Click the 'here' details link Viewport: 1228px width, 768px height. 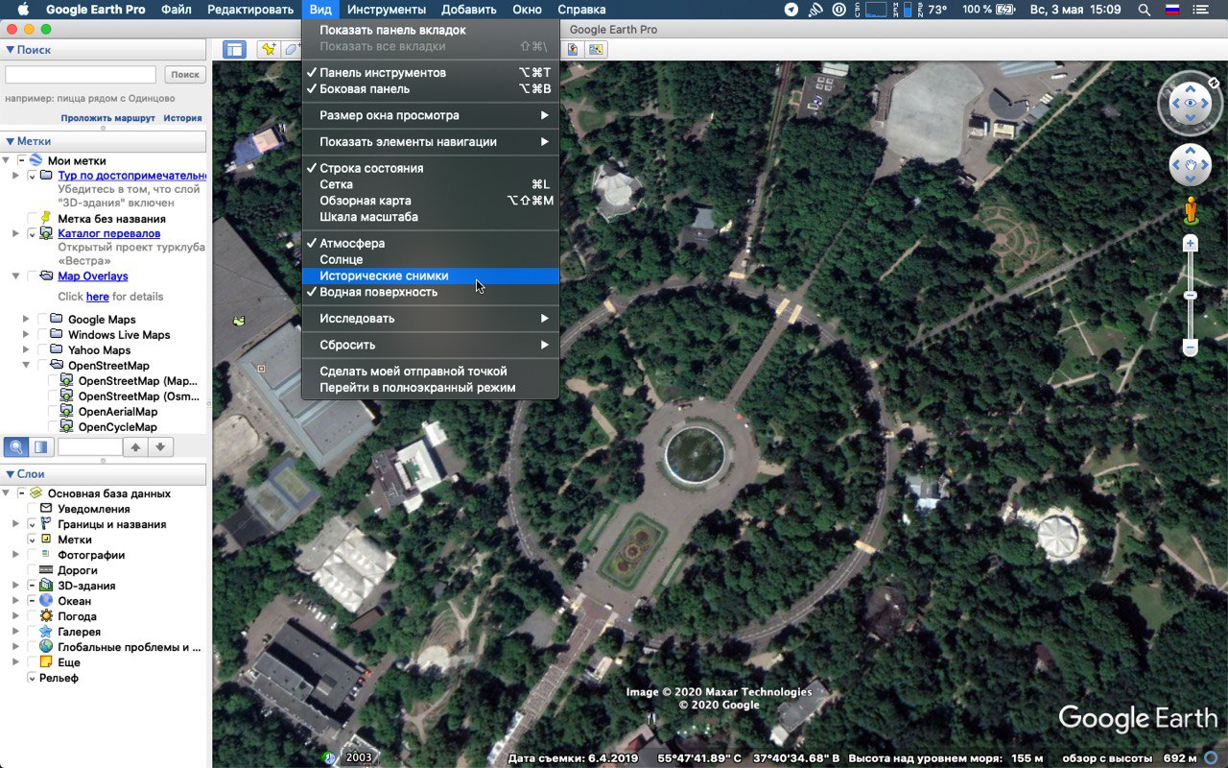point(97,297)
